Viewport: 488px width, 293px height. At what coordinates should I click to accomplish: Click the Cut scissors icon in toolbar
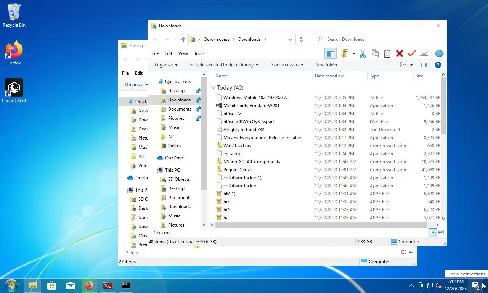coord(362,54)
